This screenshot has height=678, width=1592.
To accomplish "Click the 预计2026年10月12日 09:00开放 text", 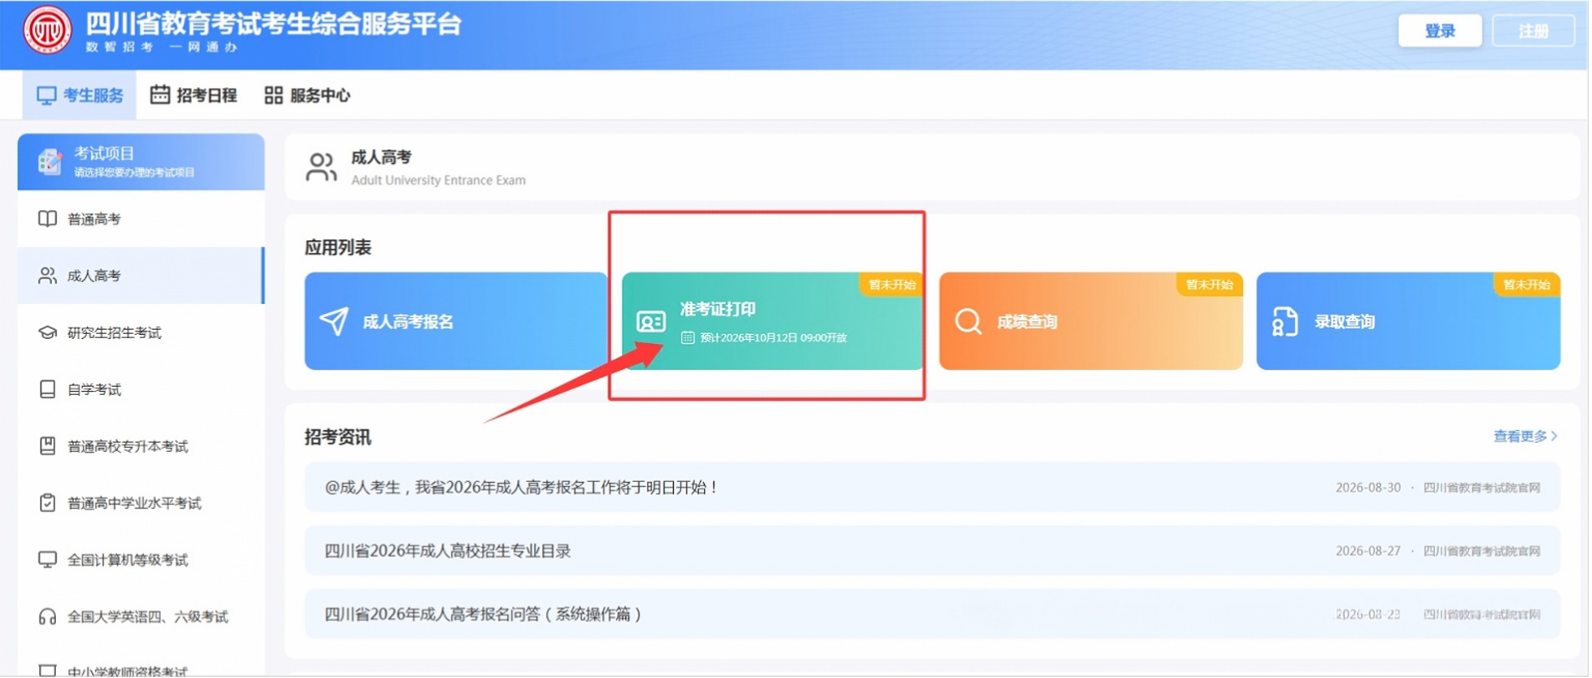I will coord(773,338).
